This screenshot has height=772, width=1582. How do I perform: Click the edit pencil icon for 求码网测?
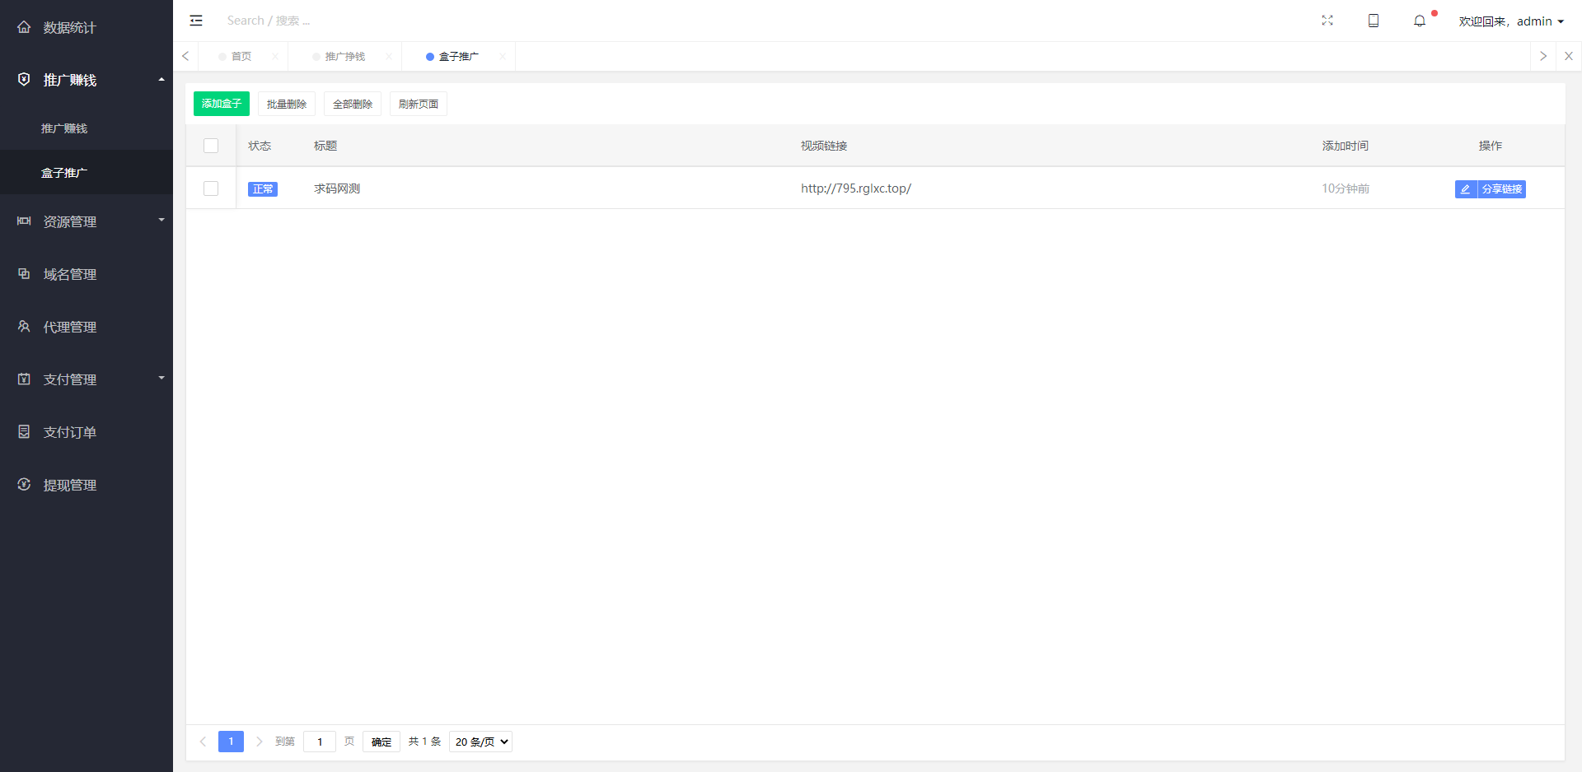(x=1465, y=189)
